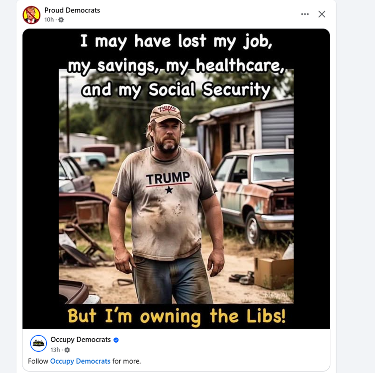Dismiss the post with the X button
This screenshot has height=373, width=375.
pyautogui.click(x=322, y=14)
